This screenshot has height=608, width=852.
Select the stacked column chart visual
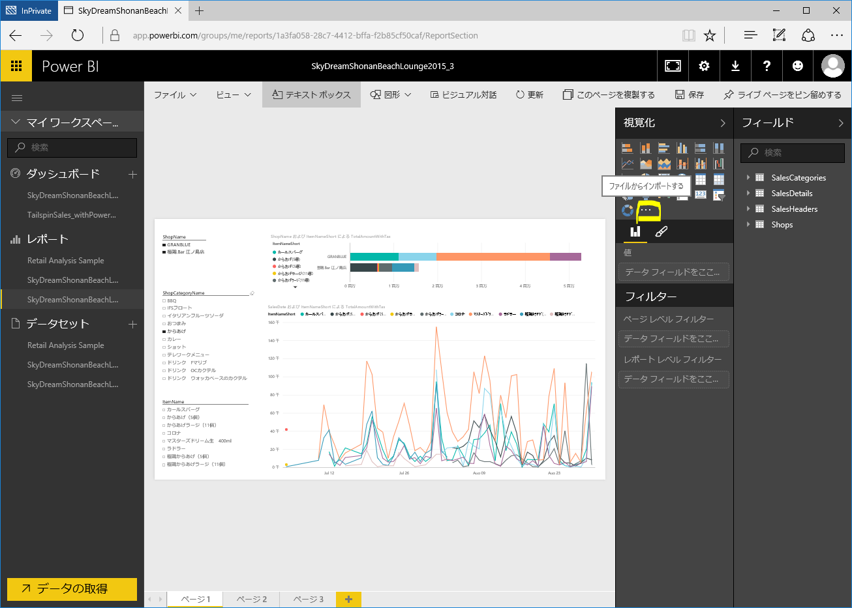pyautogui.click(x=646, y=148)
